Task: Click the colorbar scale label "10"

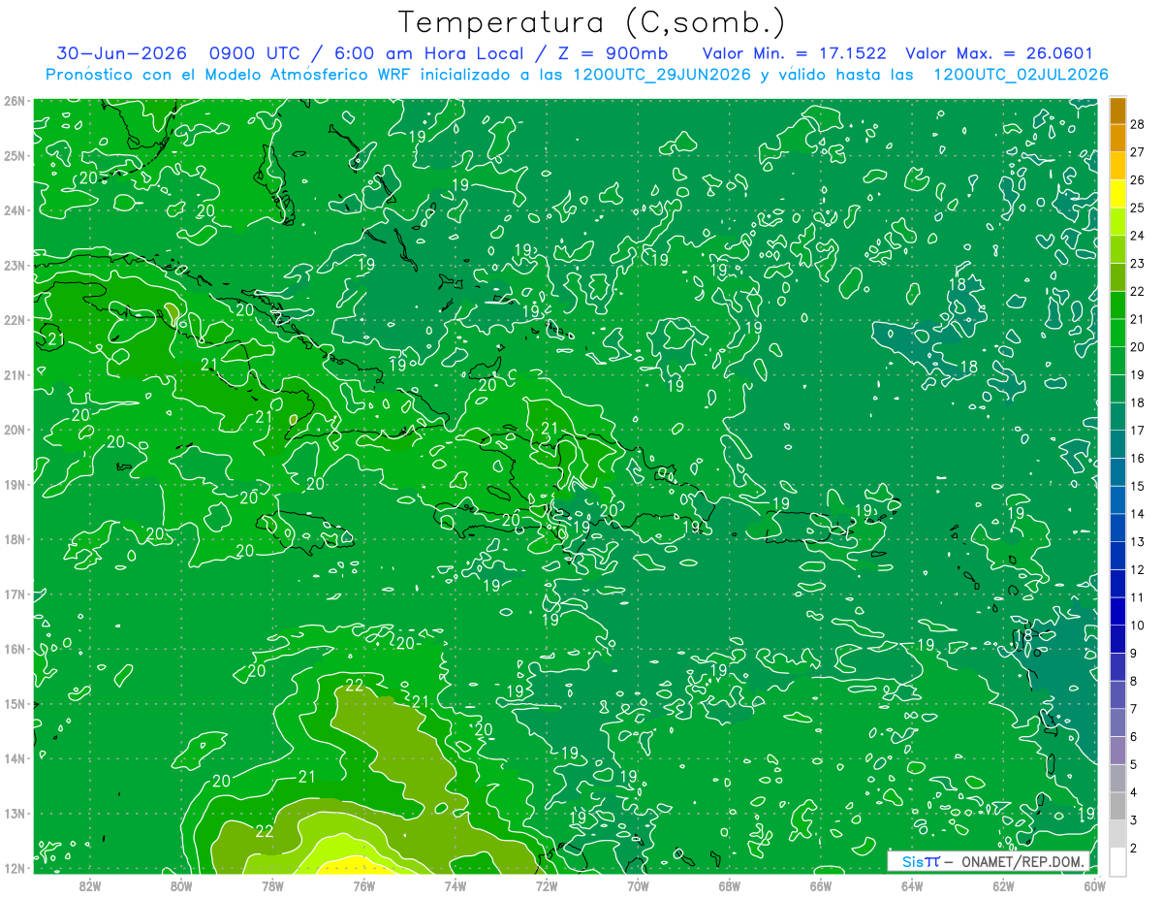Action: tap(1138, 626)
